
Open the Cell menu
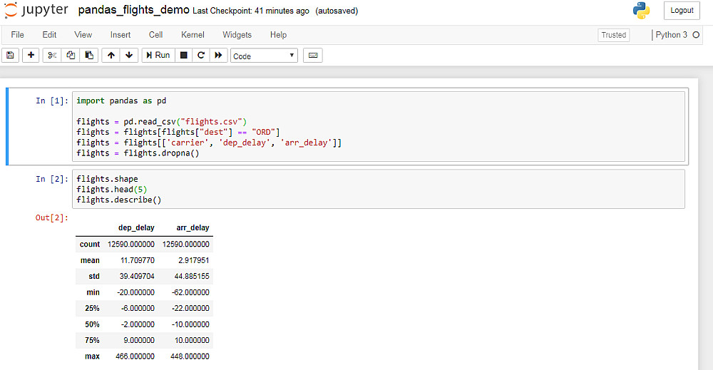(155, 35)
